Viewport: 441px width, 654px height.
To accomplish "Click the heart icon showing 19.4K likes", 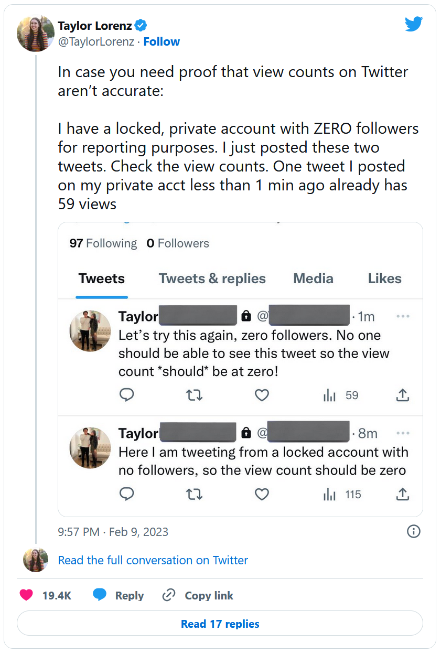I will (26, 595).
